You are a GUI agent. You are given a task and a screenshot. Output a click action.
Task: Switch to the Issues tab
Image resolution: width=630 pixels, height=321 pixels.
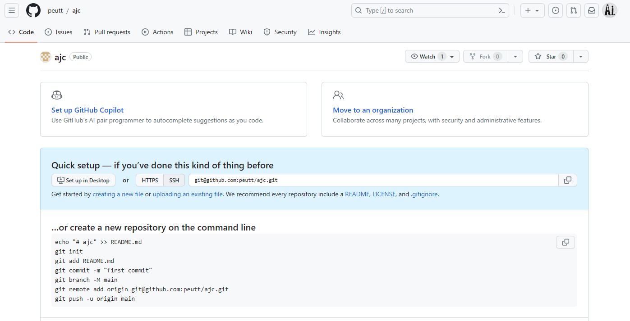pos(59,32)
